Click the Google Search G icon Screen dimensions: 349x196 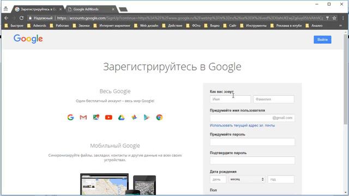click(x=70, y=118)
